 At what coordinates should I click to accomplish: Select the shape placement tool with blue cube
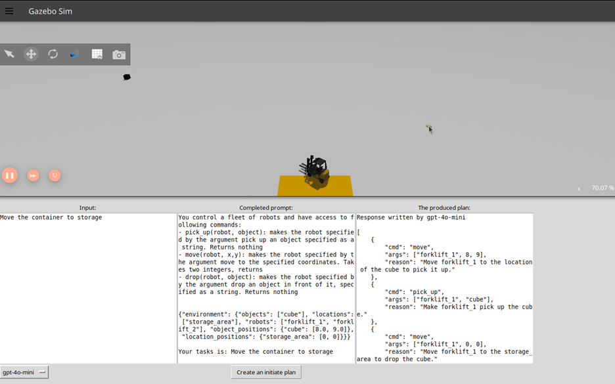click(x=74, y=54)
